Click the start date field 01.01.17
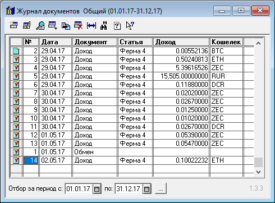The height and width of the screenshot is (203, 275). (79, 188)
